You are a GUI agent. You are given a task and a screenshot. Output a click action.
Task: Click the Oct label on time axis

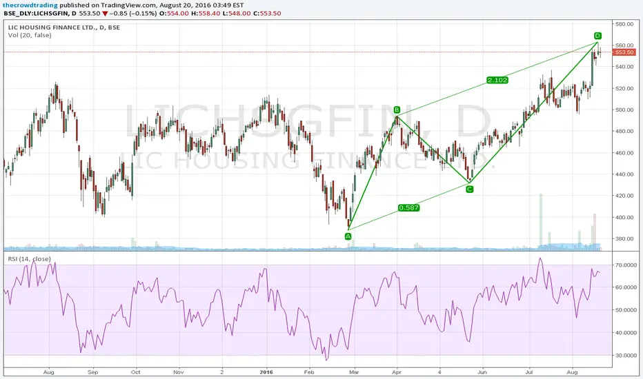point(135,372)
